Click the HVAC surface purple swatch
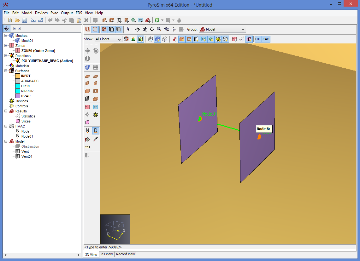 tap(18, 96)
